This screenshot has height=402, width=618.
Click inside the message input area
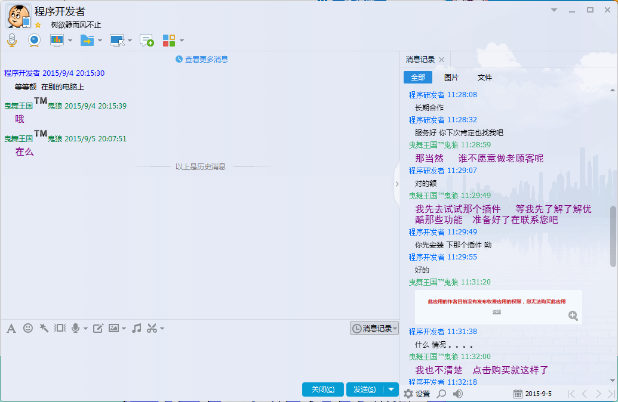(x=200, y=357)
